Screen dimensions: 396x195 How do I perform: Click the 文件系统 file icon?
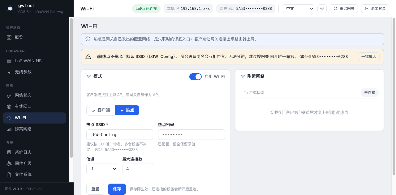pyautogui.click(x=9, y=175)
